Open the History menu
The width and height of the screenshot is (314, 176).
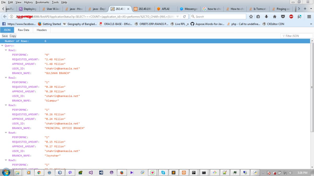coord(29,2)
